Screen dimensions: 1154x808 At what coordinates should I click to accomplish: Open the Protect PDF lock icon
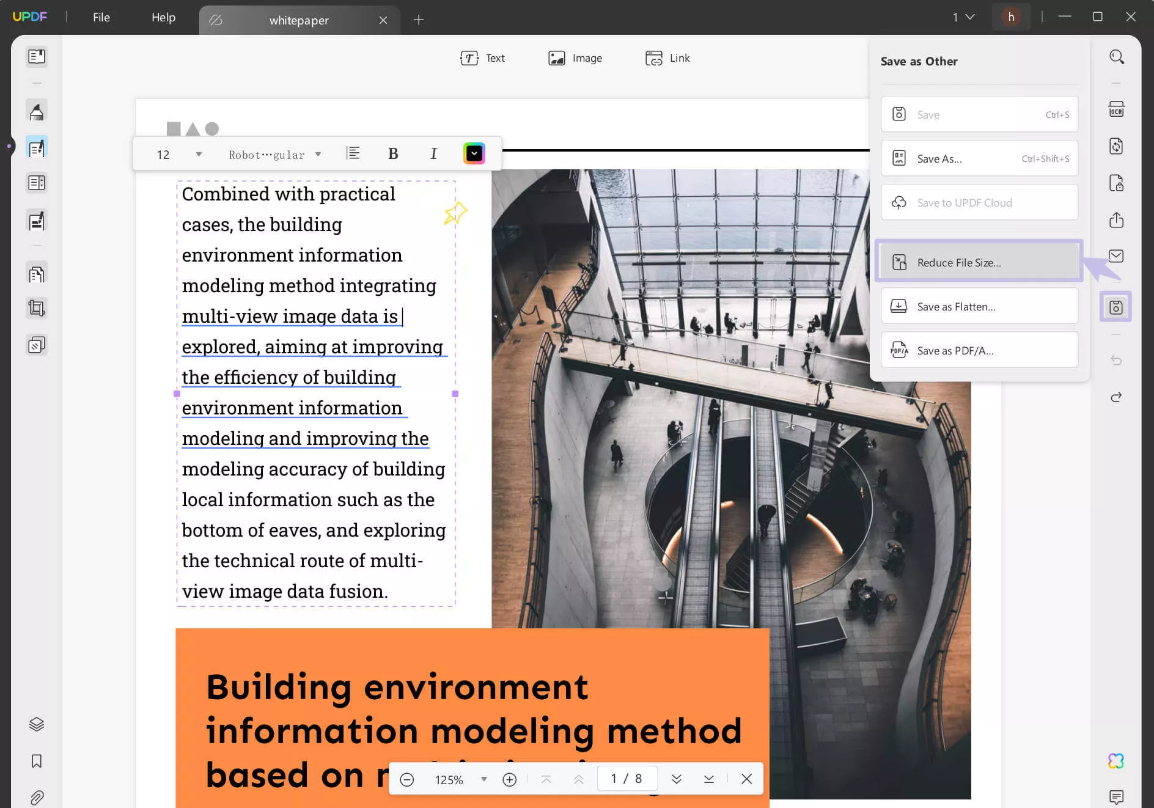pyautogui.click(x=1117, y=183)
